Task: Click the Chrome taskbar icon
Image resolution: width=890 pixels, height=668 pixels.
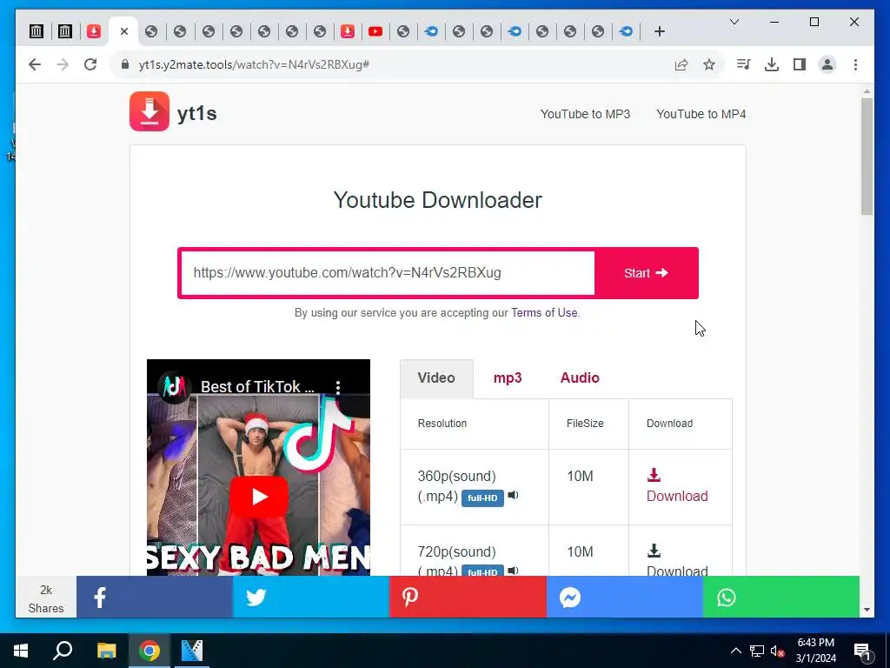Action: (149, 651)
